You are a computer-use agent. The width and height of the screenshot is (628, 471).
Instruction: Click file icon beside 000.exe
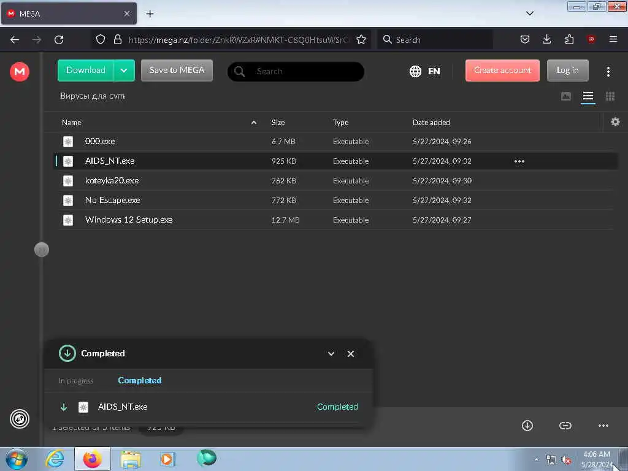68,142
